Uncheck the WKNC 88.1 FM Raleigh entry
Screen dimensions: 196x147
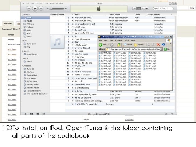73,104
